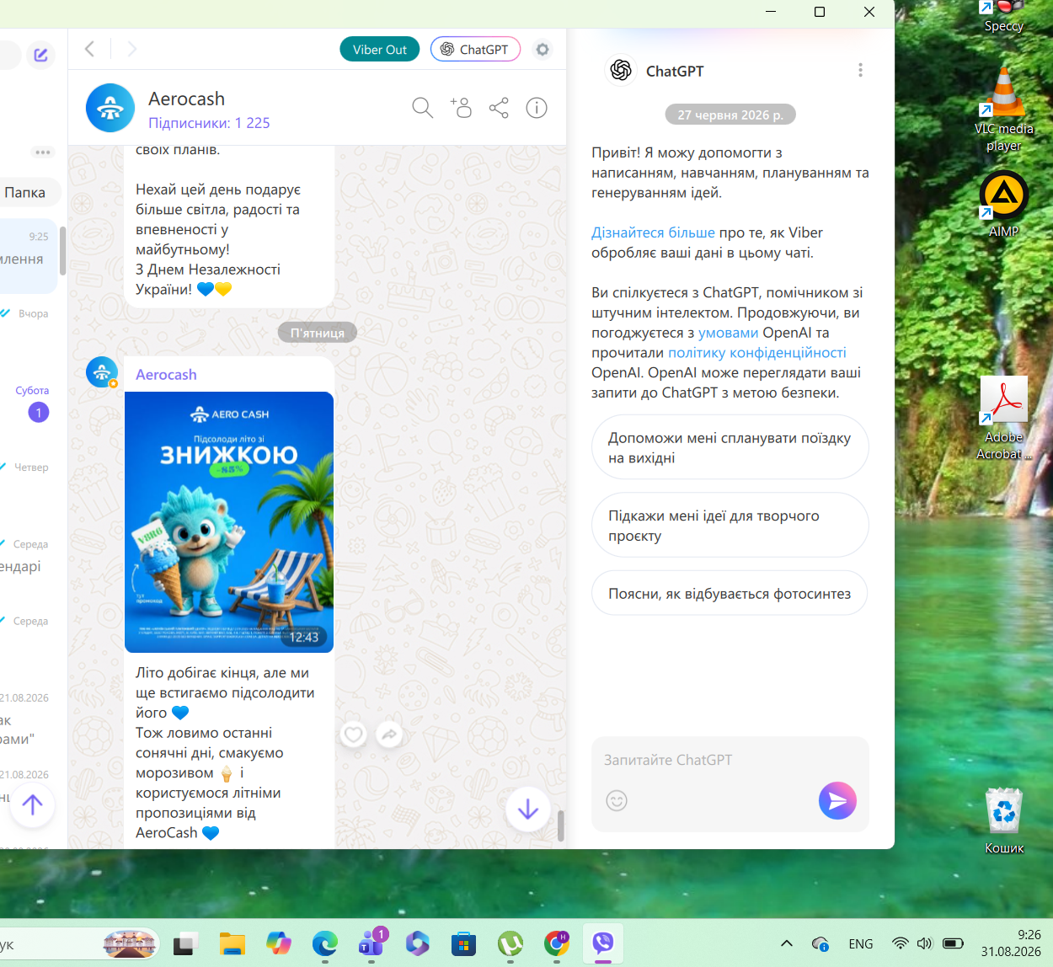Viewport: 1053px width, 967px height.
Task: Open the Aero Cash promo image
Action: tap(229, 522)
